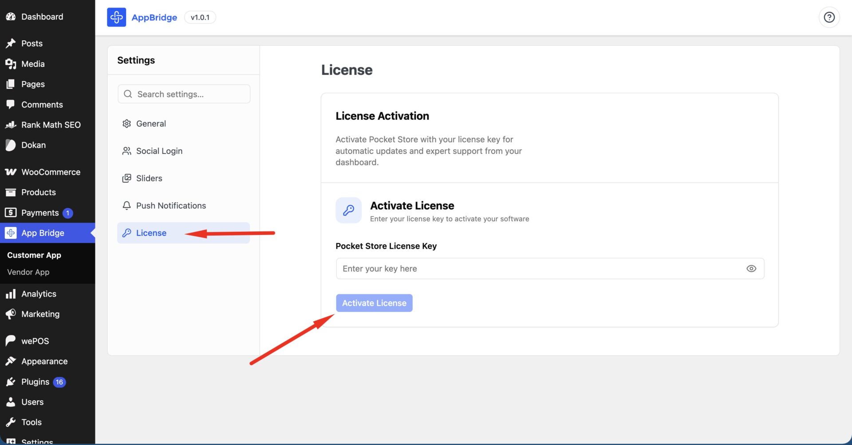This screenshot has width=852, height=445.
Task: Open the Dashboard menu label
Action: click(x=42, y=17)
